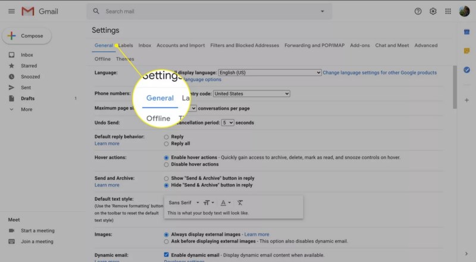Image resolution: width=476 pixels, height=262 pixels.
Task: Click the Inbox folder icon
Action: (11, 55)
